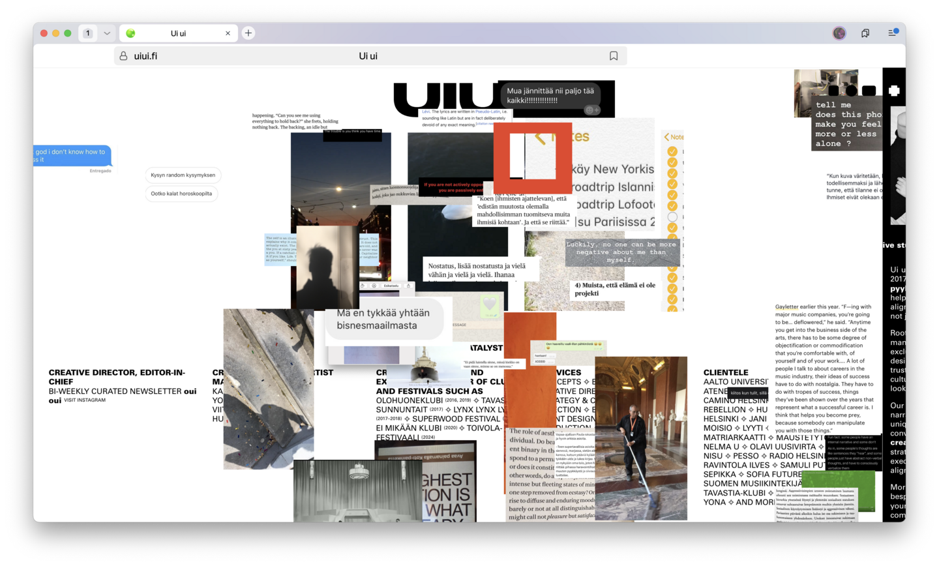Image resolution: width=939 pixels, height=566 pixels.
Task: Open the confetti on pavement photo
Action: pos(268,389)
